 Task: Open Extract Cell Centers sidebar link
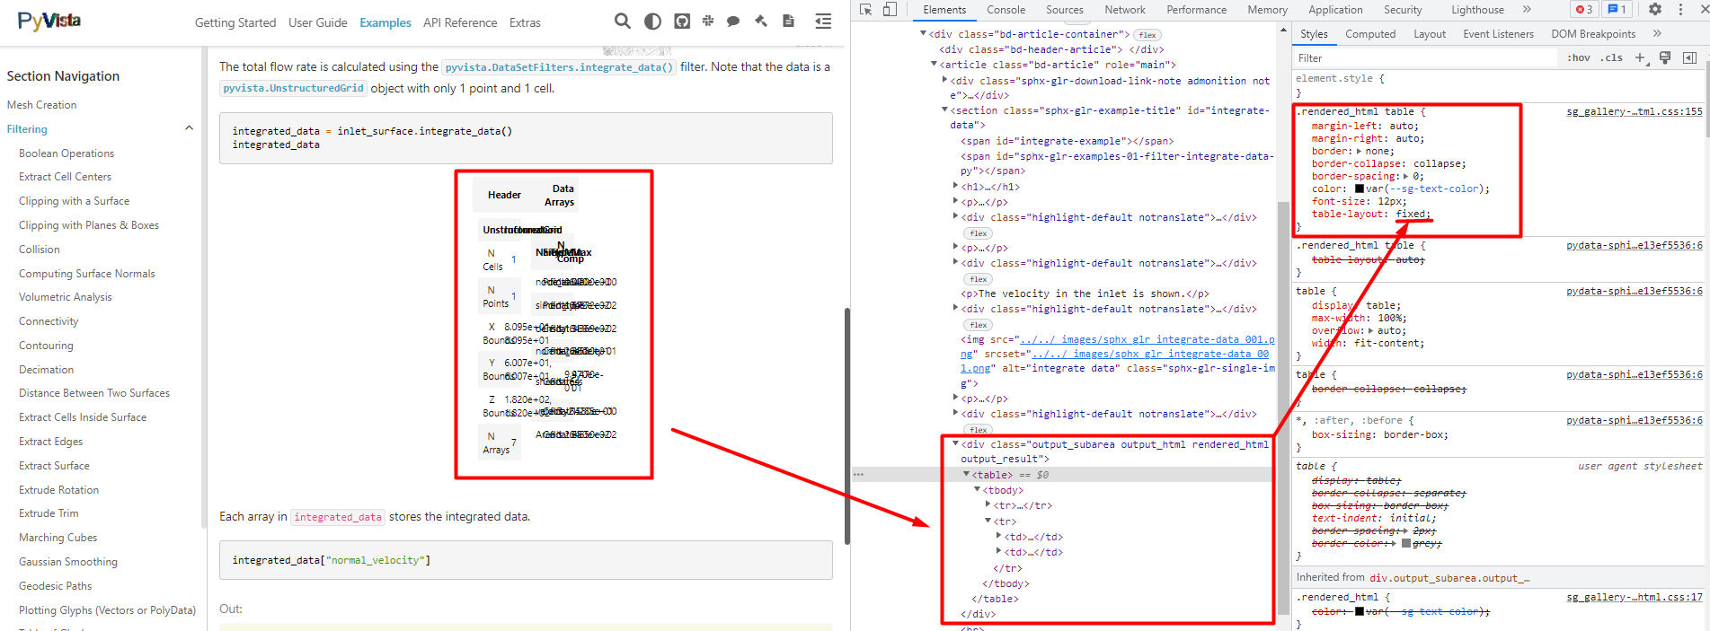(65, 176)
